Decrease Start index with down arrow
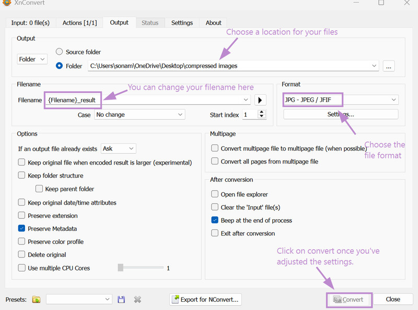 [262, 117]
